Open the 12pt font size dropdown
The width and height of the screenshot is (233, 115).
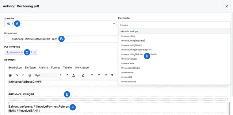tap(45, 75)
